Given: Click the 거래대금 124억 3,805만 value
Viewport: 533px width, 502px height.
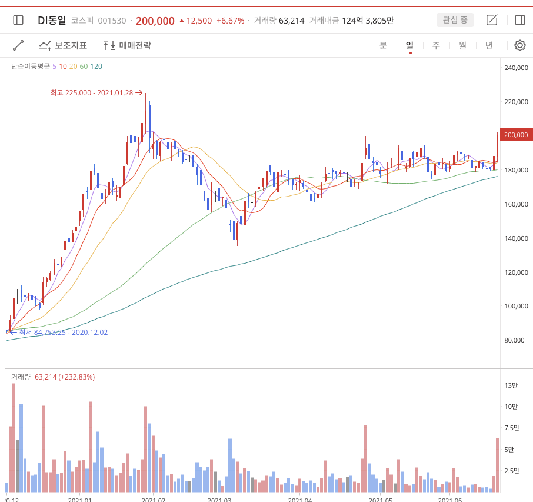Looking at the screenshot, I should 351,21.
